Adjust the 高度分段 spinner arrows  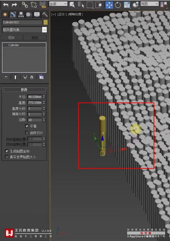pyautogui.click(x=44, y=109)
